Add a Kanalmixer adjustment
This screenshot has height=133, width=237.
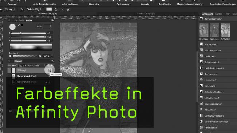click(218, 110)
